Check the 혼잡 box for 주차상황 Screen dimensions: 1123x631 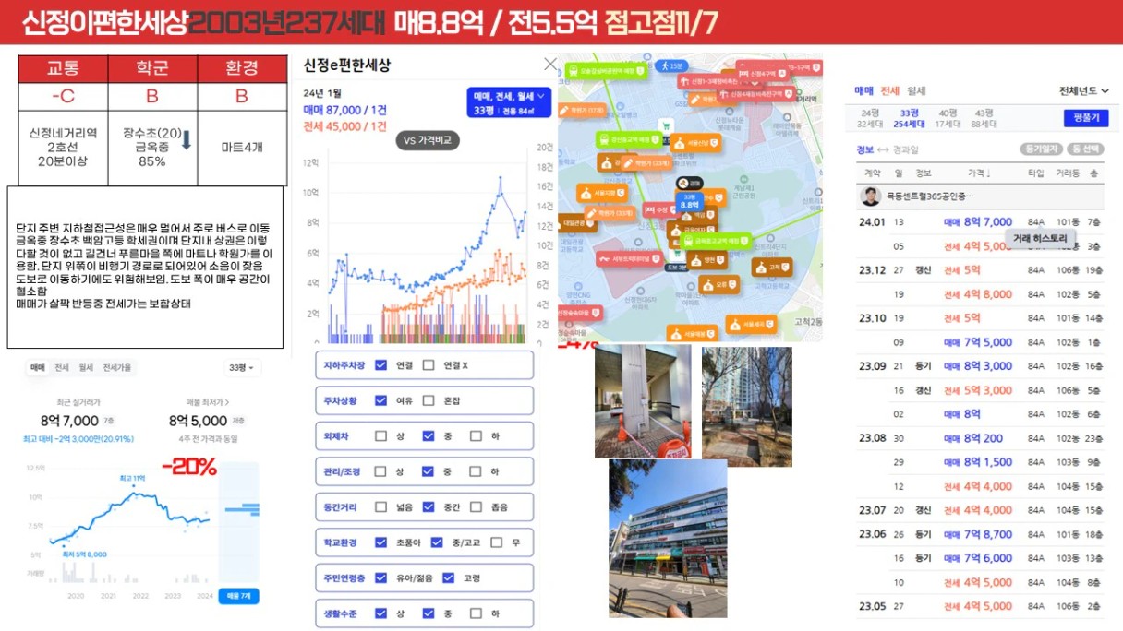point(429,400)
